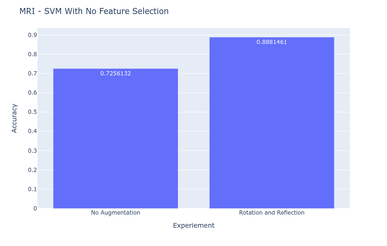Image resolution: width=387 pixels, height=246 pixels.
Task: Click the 0.2 y-axis tick label
Action: click(x=32, y=170)
